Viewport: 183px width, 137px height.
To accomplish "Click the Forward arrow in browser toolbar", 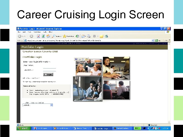I will coord(31,36).
